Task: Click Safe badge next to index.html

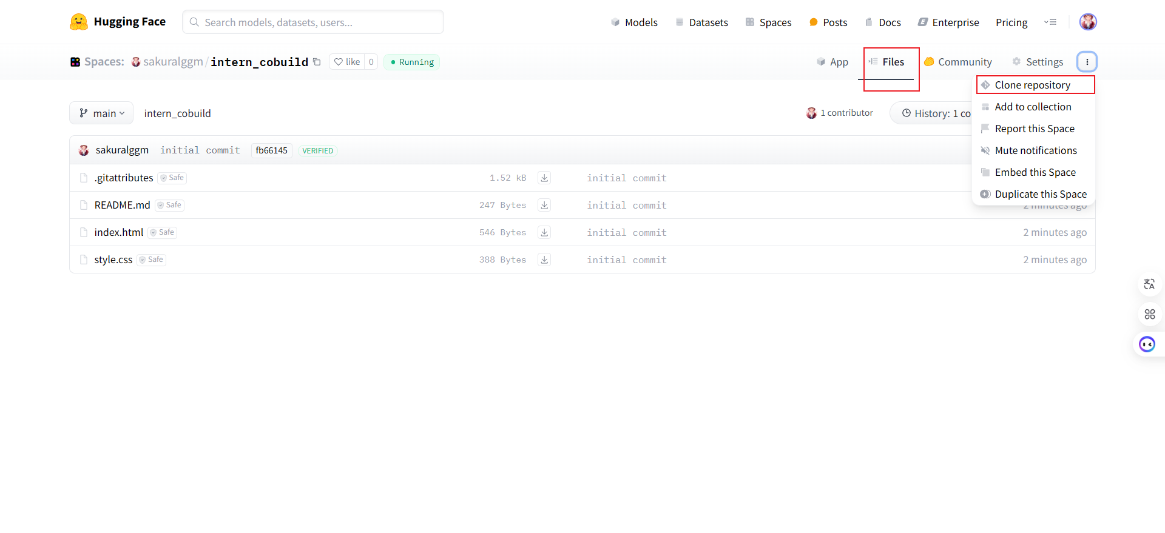Action: [162, 232]
